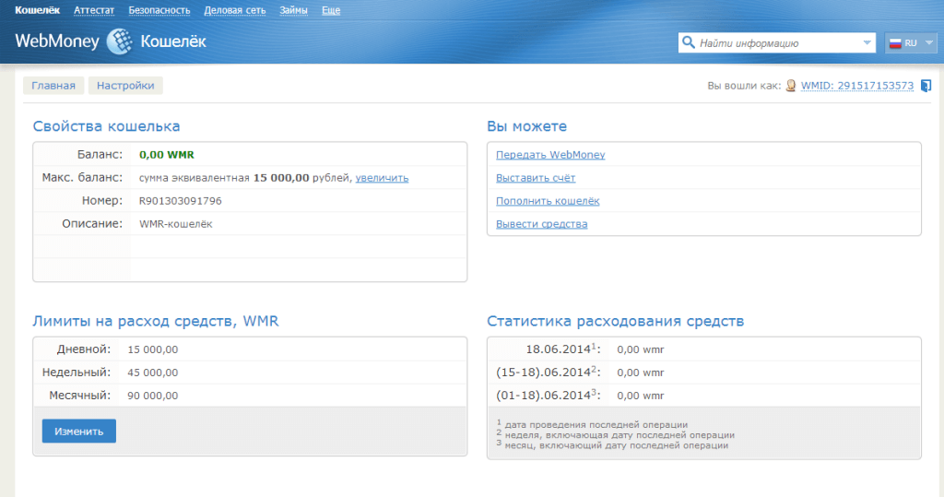Open Деловая сеть in top navigation
Screen dimensions: 944x497
click(235, 10)
